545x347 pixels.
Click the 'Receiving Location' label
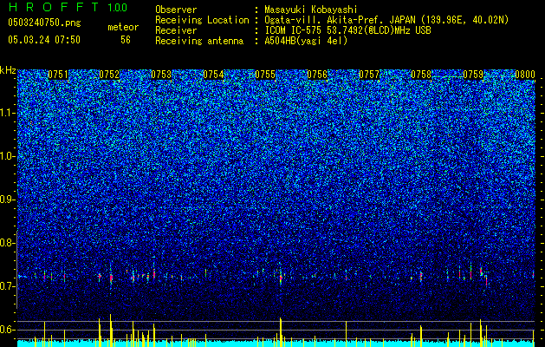click(202, 20)
